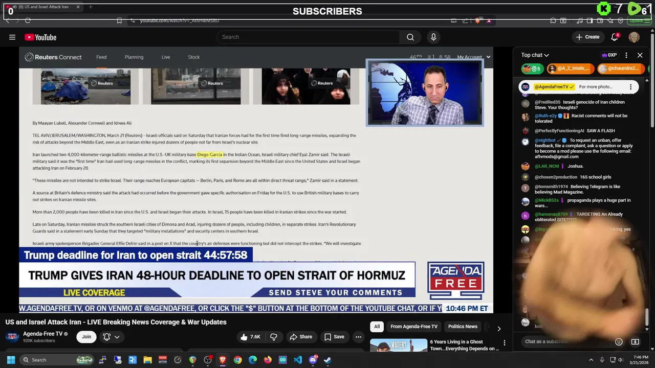655x368 pixels.
Task: Show more filter chips with chevron
Action: tap(499, 328)
